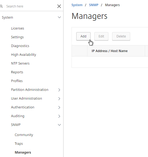Viewport: 148px width, 157px height.
Task: Open NTP Servers settings
Action: [x=20, y=63]
